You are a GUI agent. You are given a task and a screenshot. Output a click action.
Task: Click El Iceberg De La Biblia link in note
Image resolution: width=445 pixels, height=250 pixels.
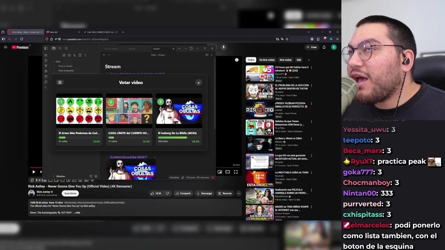[128, 157]
